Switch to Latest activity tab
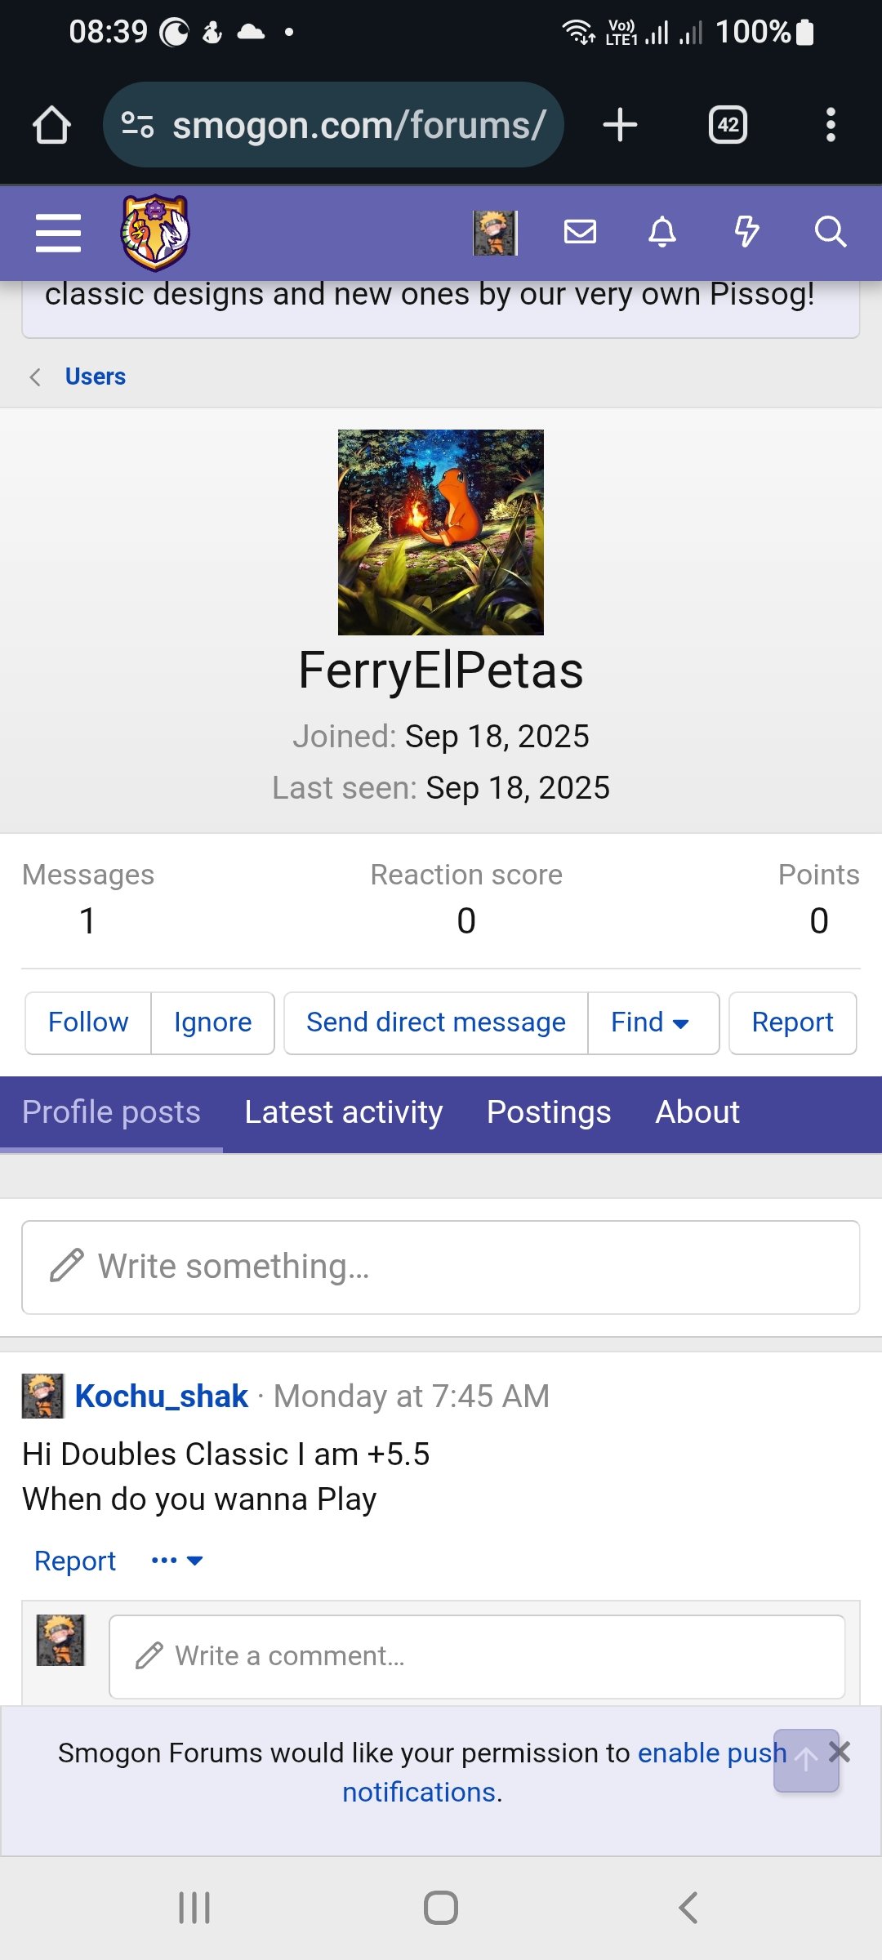This screenshot has height=1960, width=882. coord(343,1112)
